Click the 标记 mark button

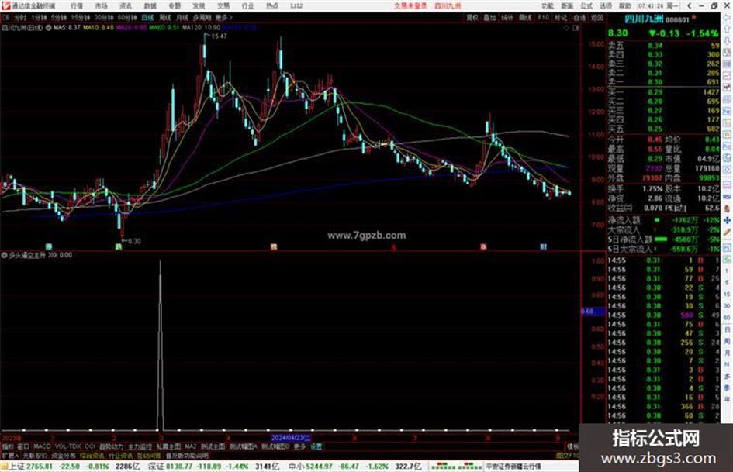(x=561, y=17)
